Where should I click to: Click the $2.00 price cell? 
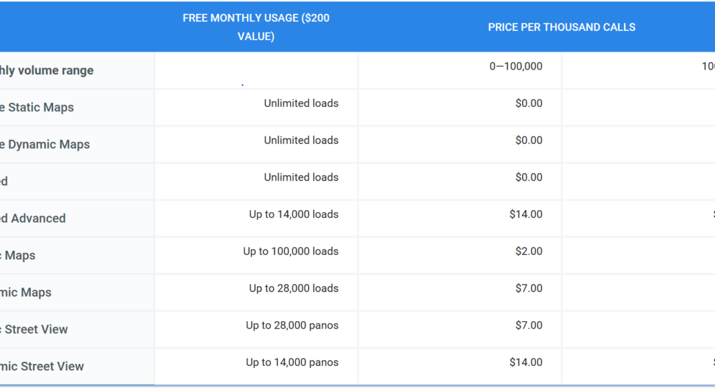point(529,252)
